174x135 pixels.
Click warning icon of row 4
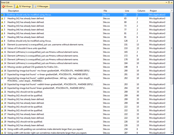pyautogui.click(x=2, y=26)
